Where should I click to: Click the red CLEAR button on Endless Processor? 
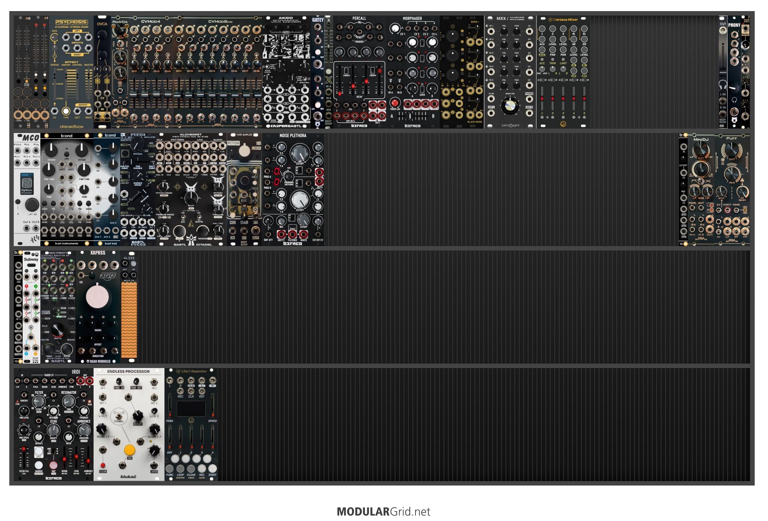[x=103, y=465]
